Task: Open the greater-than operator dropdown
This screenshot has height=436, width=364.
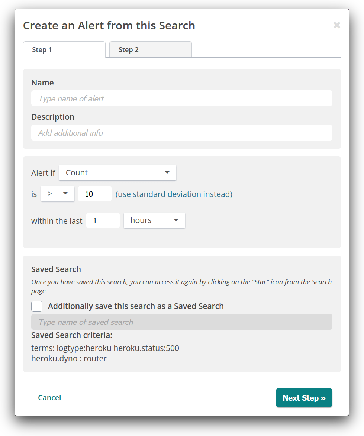Action: 57,194
